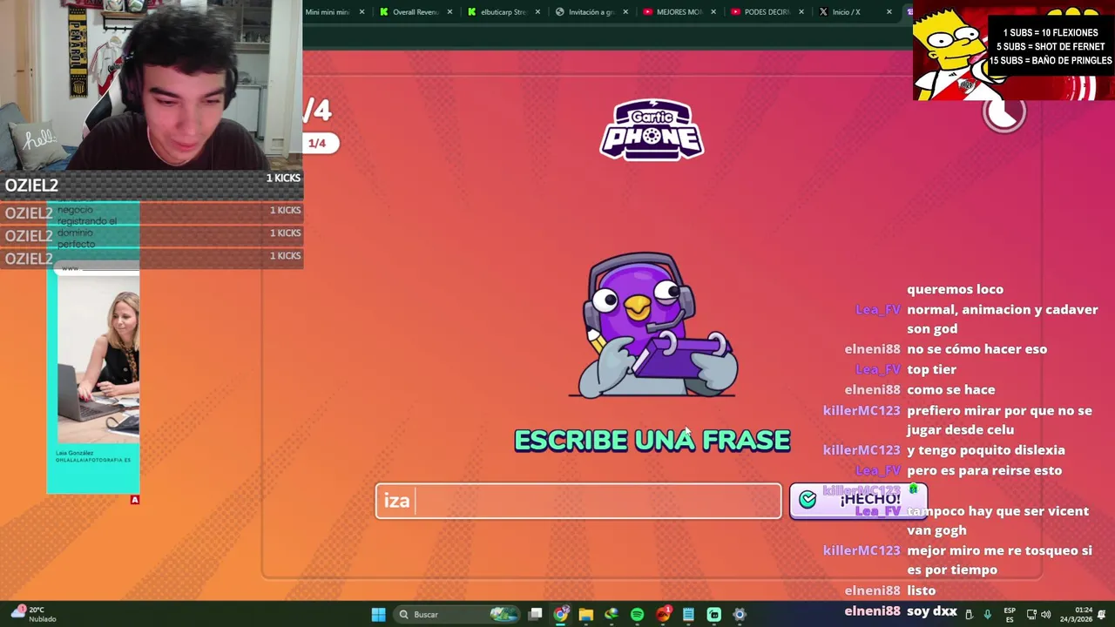This screenshot has width=1115, height=627.
Task: Switch to the 'Invitación a gru' browser tab
Action: tap(591, 12)
